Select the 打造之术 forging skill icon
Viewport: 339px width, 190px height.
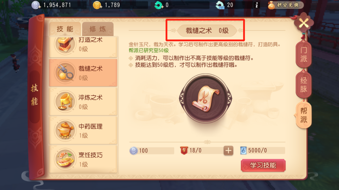click(65, 45)
